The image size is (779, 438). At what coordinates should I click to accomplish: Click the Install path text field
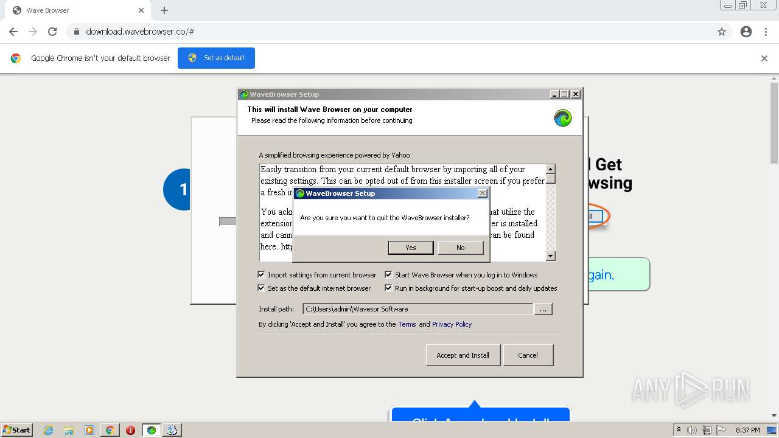pos(417,309)
